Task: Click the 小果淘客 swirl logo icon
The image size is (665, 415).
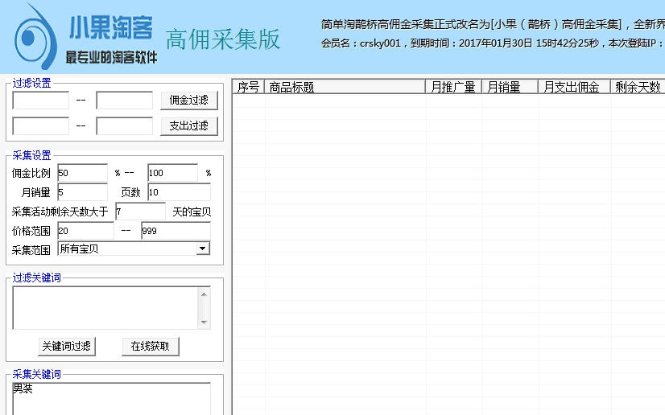Action: (x=36, y=37)
